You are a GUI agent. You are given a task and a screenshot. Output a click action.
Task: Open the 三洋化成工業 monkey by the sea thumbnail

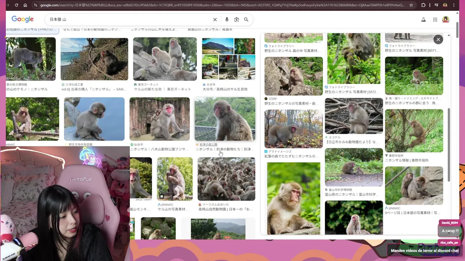94,59
